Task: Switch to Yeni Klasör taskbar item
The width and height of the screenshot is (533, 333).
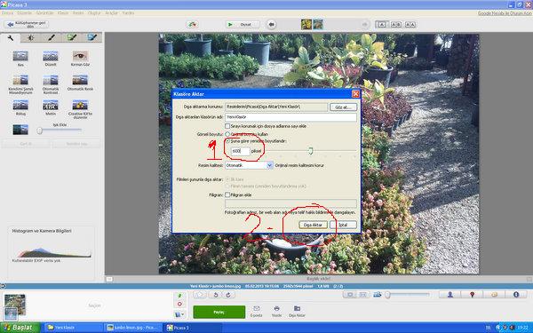Action: point(73,328)
